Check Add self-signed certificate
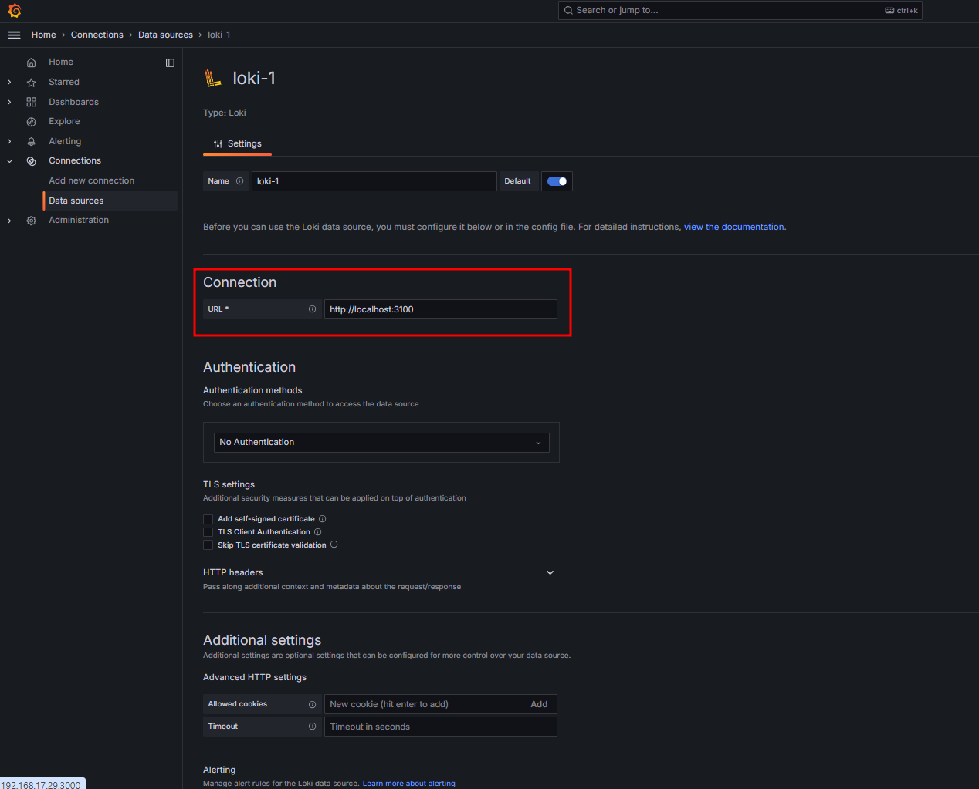 pos(208,519)
